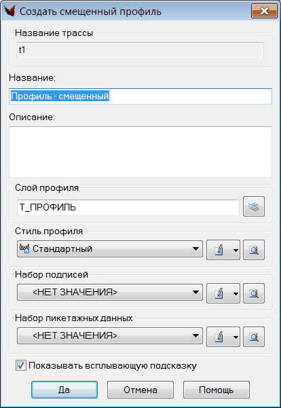
Task: Click the Название field with Профиль - смещенный
Action: click(x=140, y=96)
